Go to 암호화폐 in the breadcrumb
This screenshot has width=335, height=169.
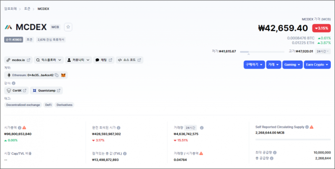tap(11, 8)
